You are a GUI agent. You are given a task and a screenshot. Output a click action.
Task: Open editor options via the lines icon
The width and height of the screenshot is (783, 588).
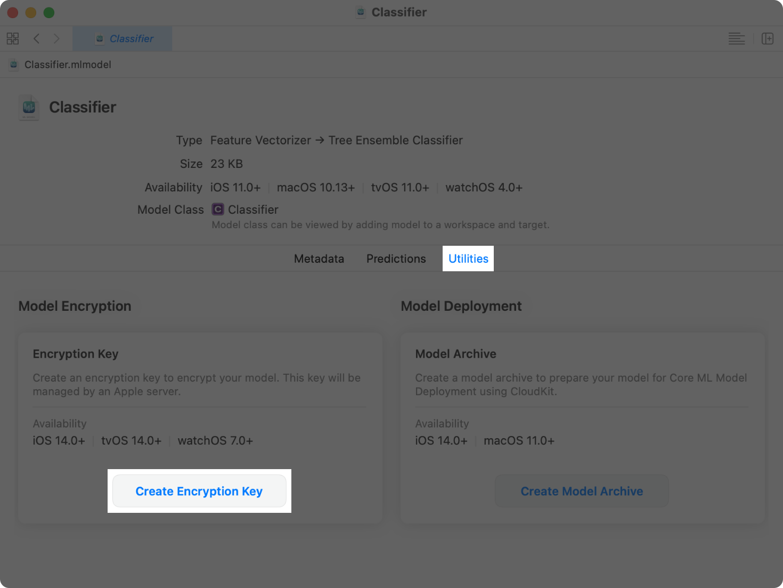click(x=737, y=38)
